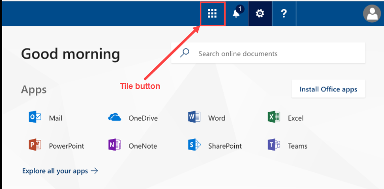384x189 pixels.
Task: Launch the Mail Outlook icon
Action: click(x=35, y=117)
